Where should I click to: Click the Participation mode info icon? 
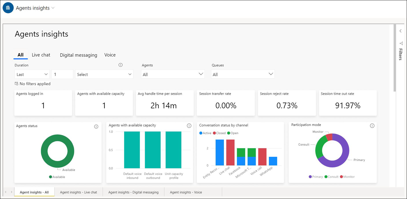(x=372, y=126)
